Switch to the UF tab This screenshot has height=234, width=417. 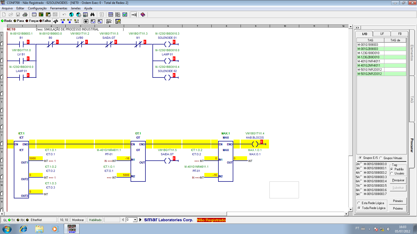(382, 34)
